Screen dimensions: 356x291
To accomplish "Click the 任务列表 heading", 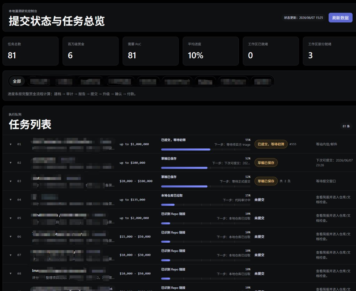I will [x=30, y=124].
